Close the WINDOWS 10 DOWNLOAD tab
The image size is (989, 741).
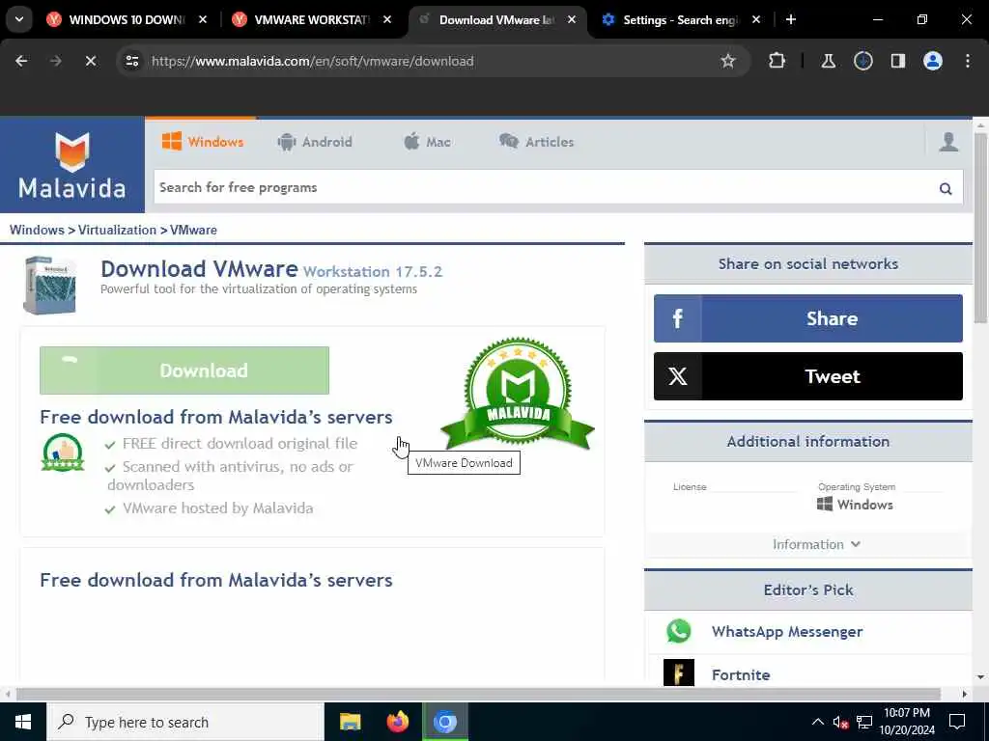[203, 19]
